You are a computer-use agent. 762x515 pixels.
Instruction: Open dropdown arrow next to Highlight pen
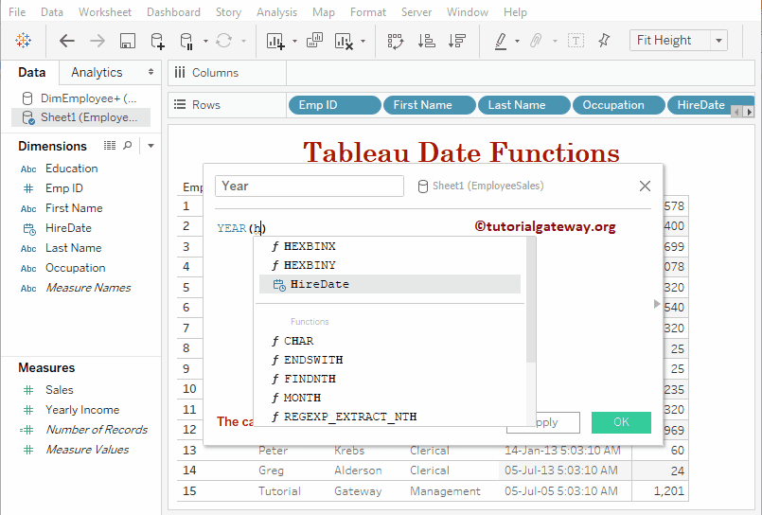[517, 42]
